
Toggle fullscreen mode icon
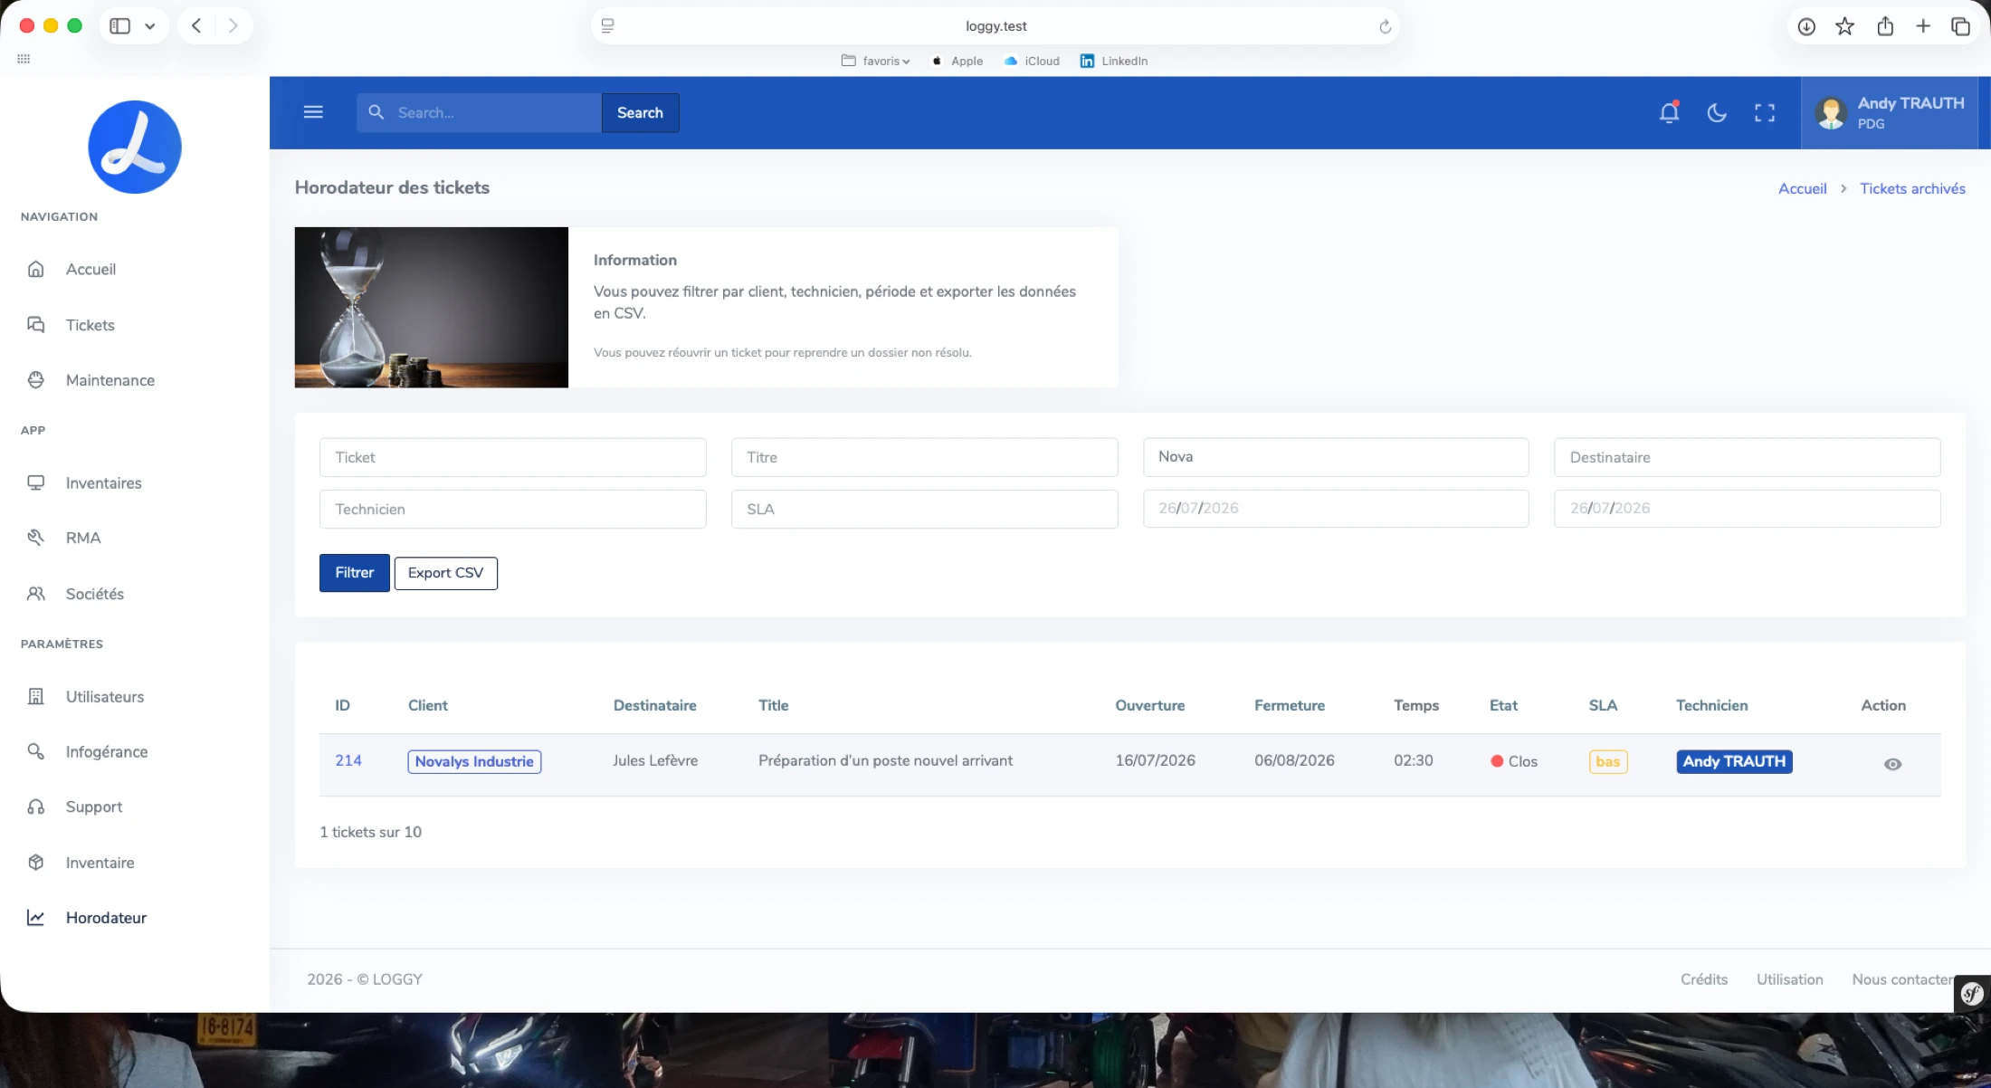click(x=1765, y=112)
